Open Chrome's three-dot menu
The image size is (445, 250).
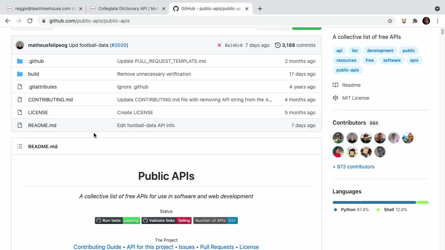(437, 21)
